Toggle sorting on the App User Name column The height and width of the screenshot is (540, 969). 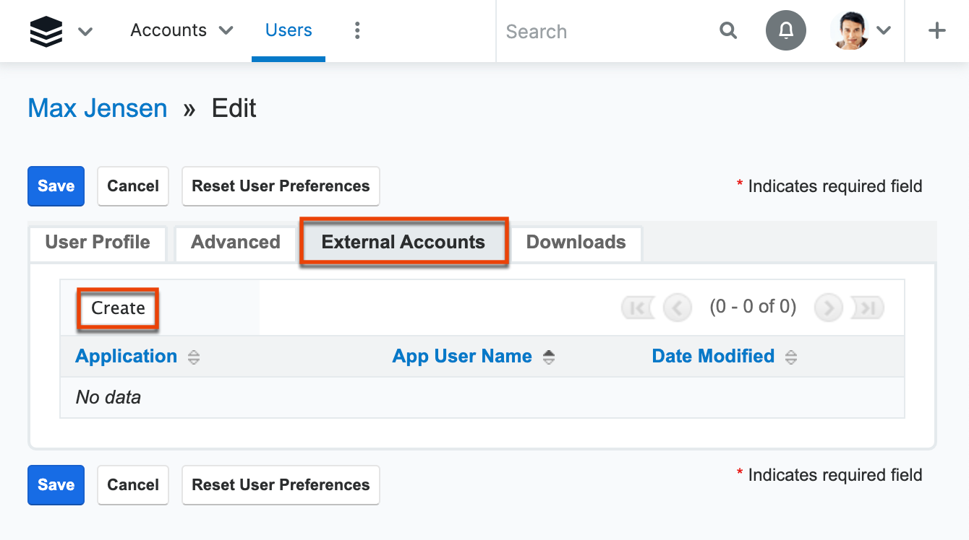coord(549,356)
